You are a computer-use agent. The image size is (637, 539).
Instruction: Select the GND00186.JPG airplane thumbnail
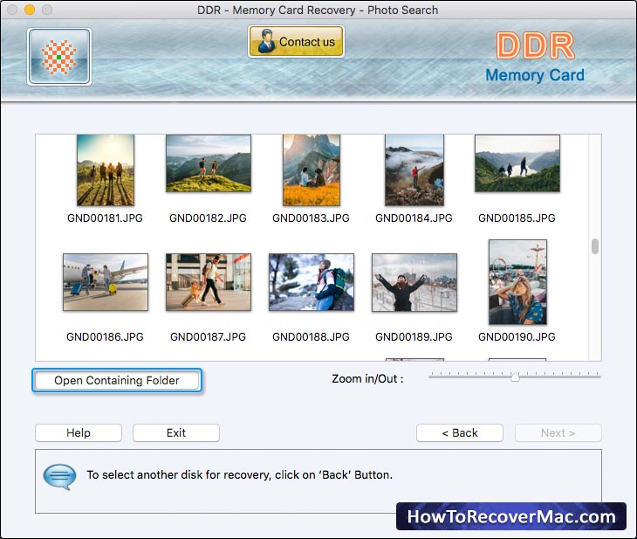106,282
